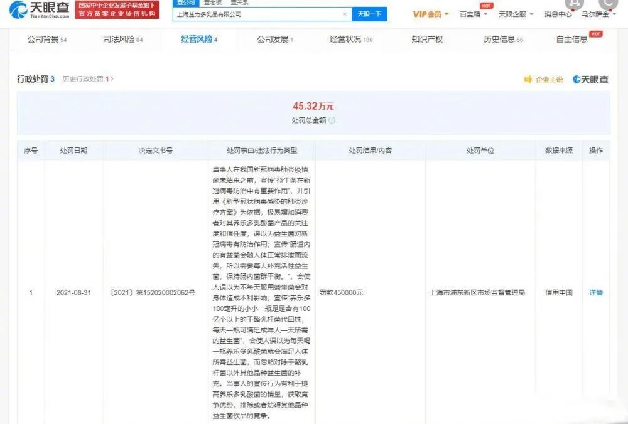Clear the search box with the X icon
Image resolution: width=628 pixels, height=424 pixels.
click(344, 14)
